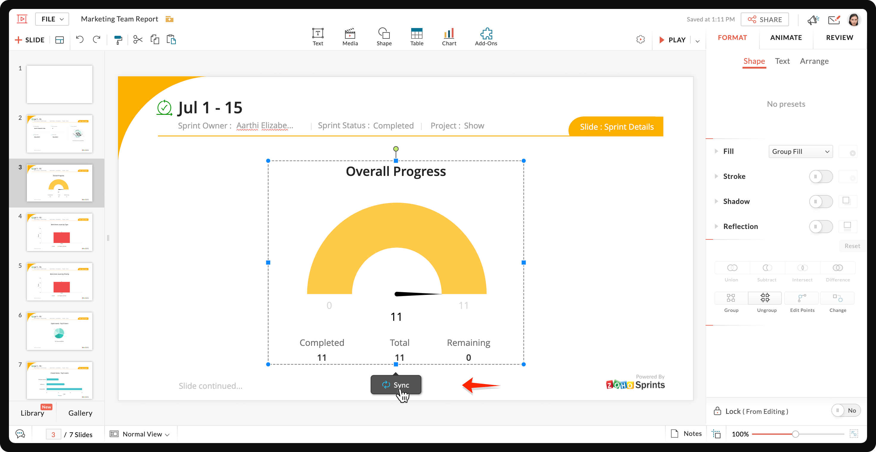Select the Arrange sub-tab
The height and width of the screenshot is (452, 876).
(814, 61)
